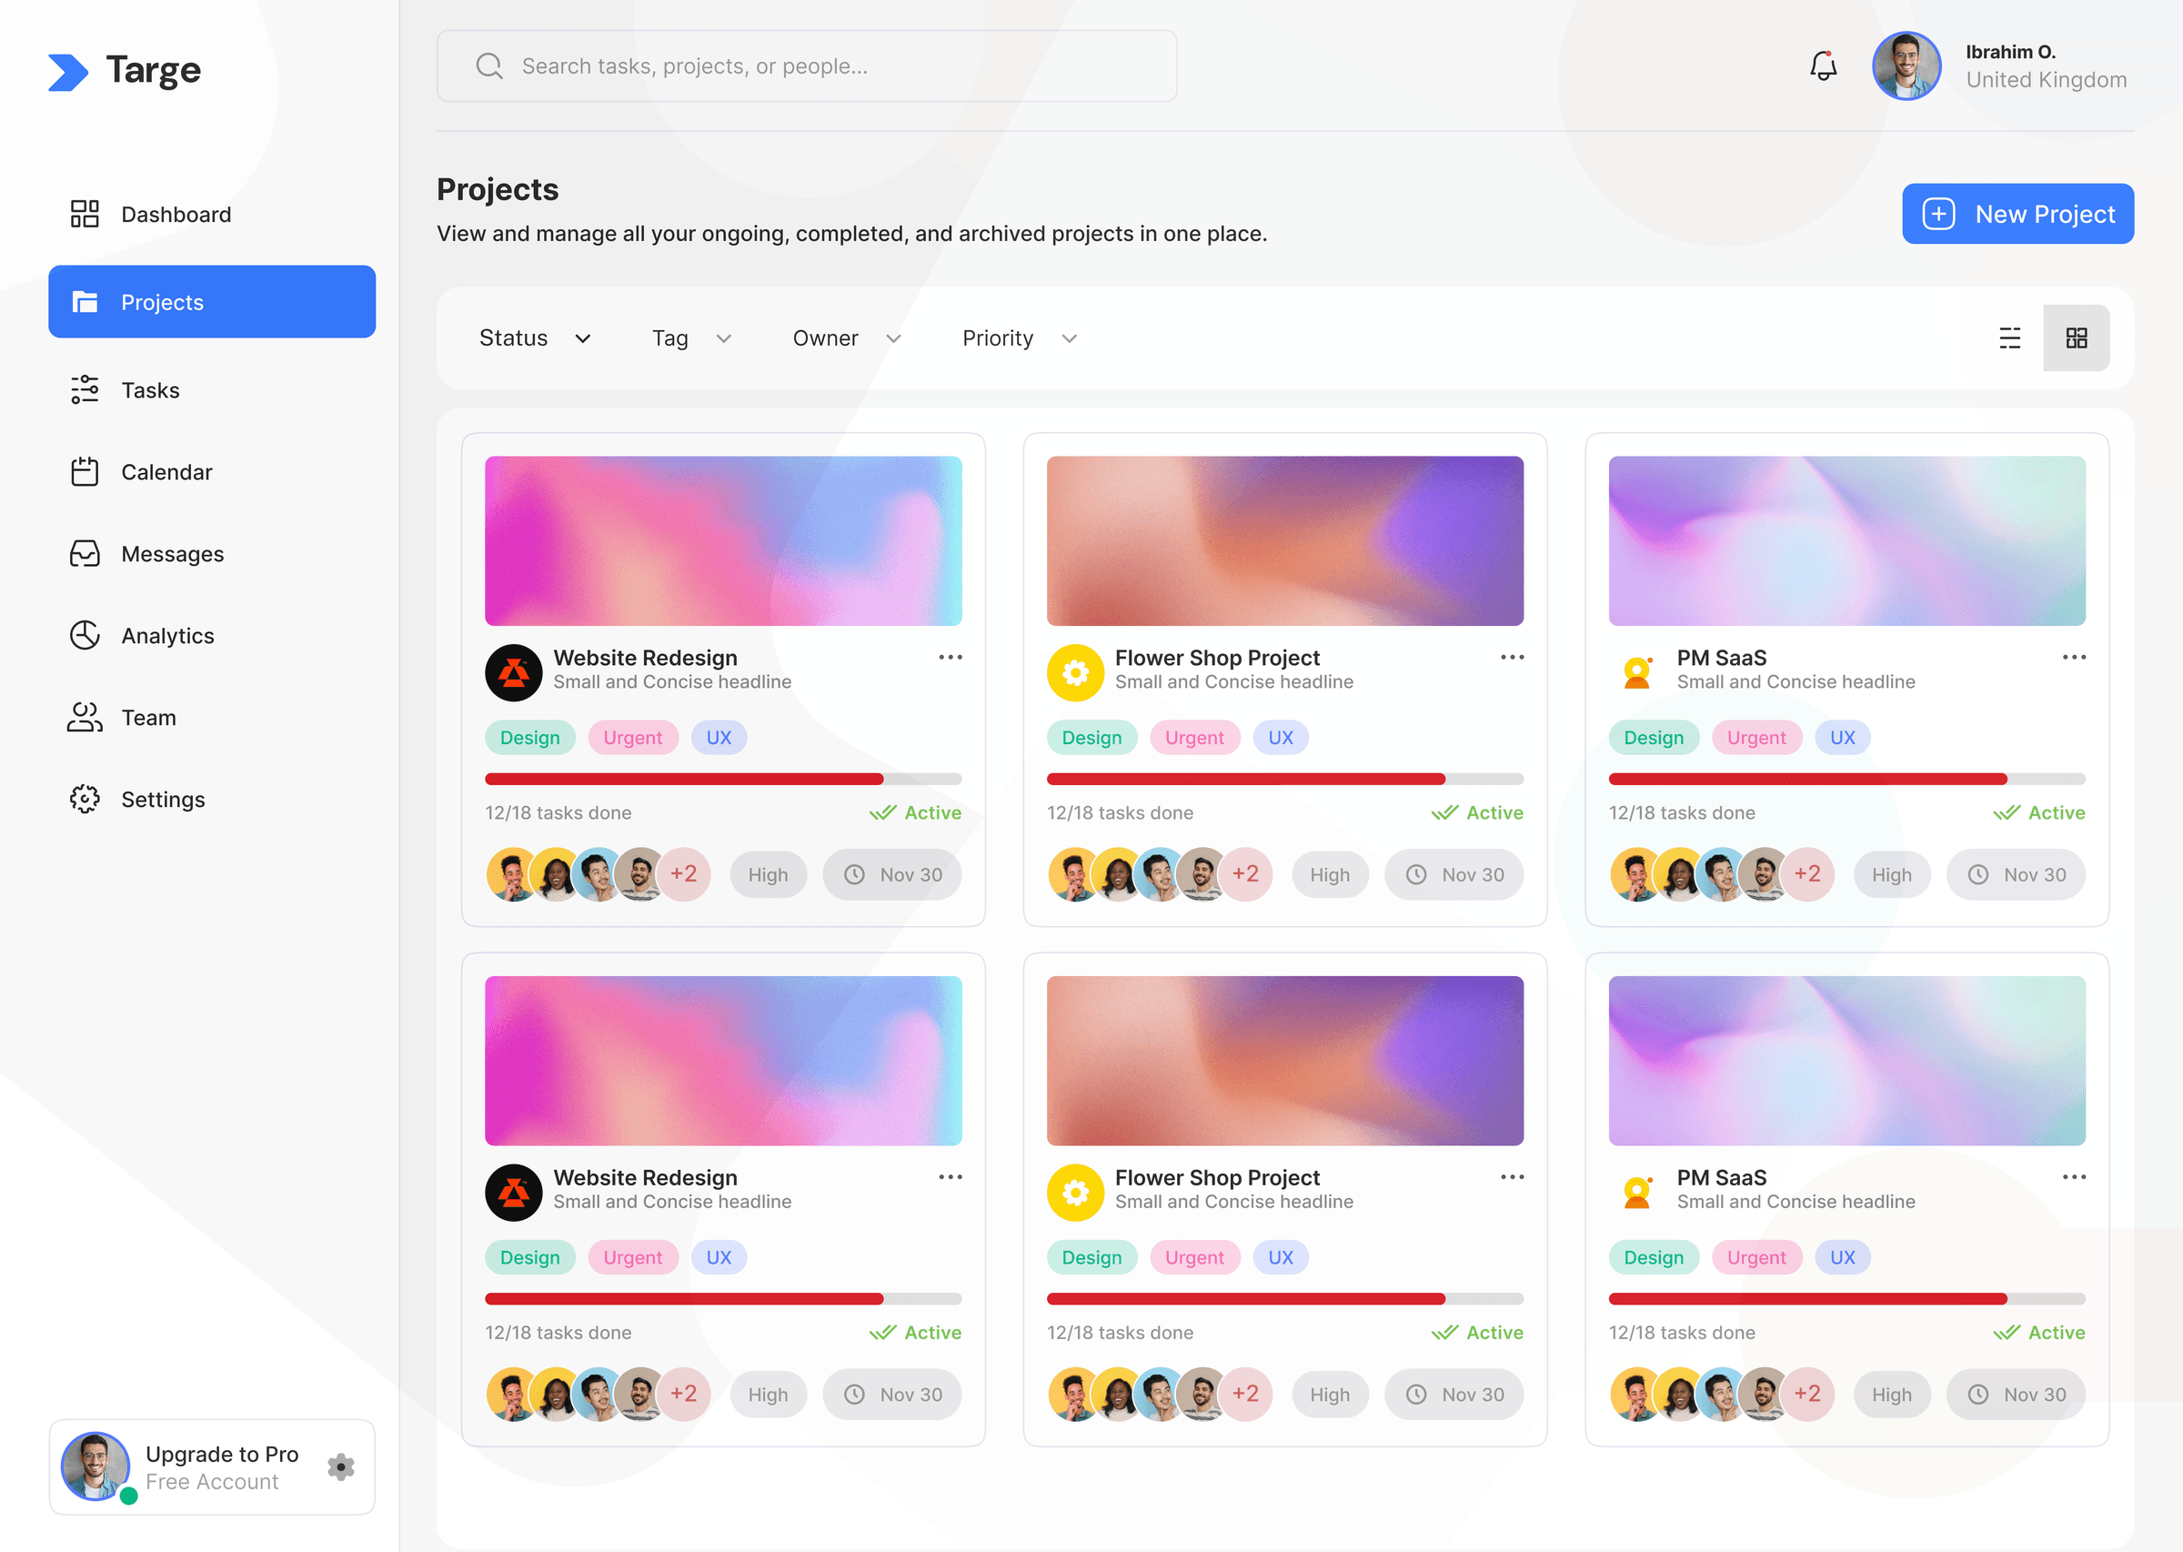Open top-row PM SaaS lavender gradient thumbnail
2183x1552 pixels.
[x=1846, y=541]
